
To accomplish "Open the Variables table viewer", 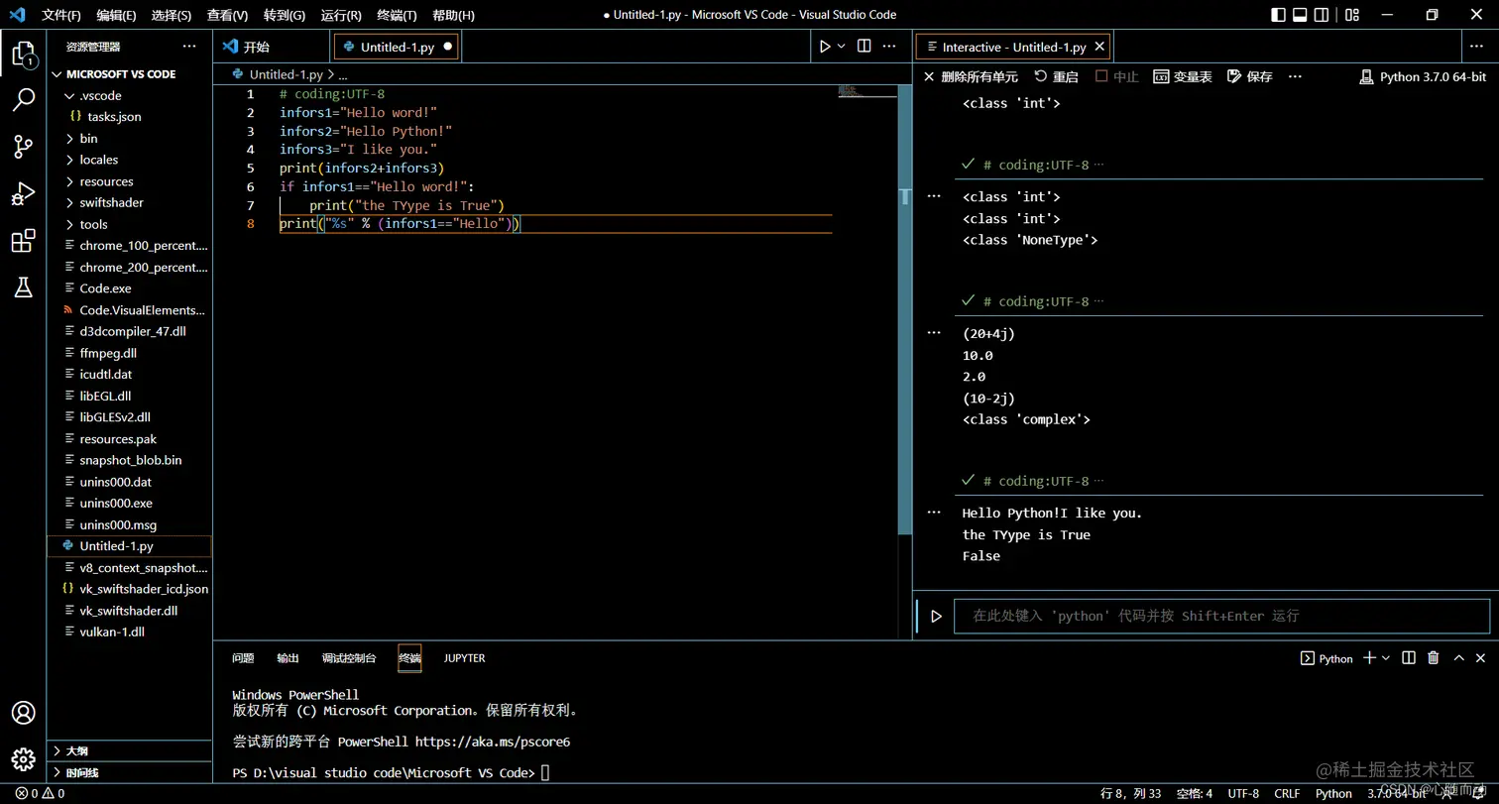I will click(1183, 76).
